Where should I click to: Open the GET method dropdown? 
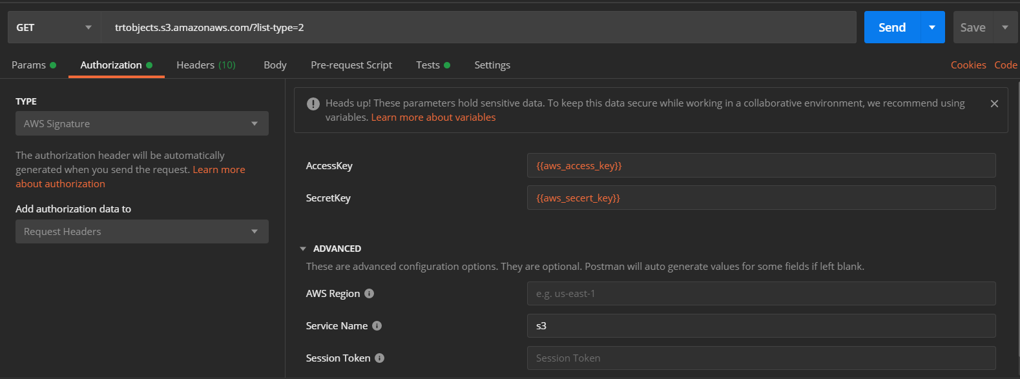tap(54, 27)
